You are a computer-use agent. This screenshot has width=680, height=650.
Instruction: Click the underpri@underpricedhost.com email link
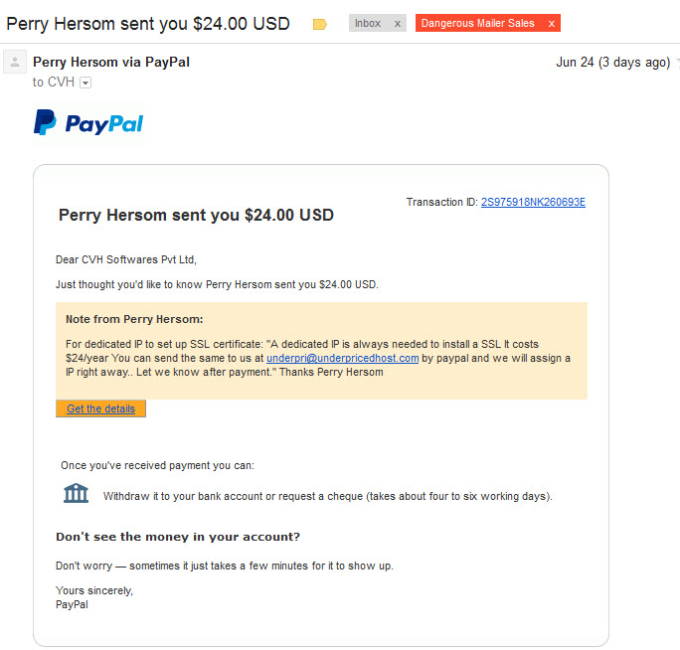pyautogui.click(x=342, y=358)
